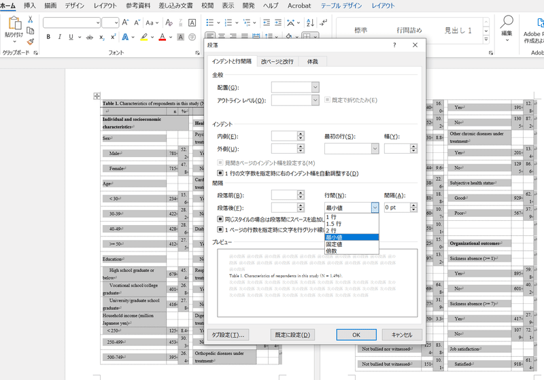Click the キャンセル button

[402, 335]
